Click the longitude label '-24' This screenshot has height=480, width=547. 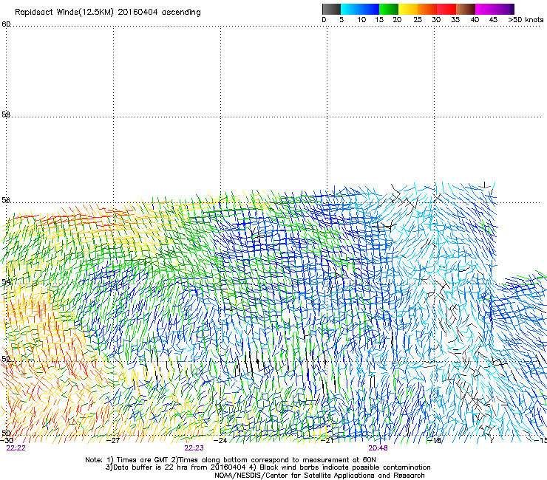[x=220, y=441]
